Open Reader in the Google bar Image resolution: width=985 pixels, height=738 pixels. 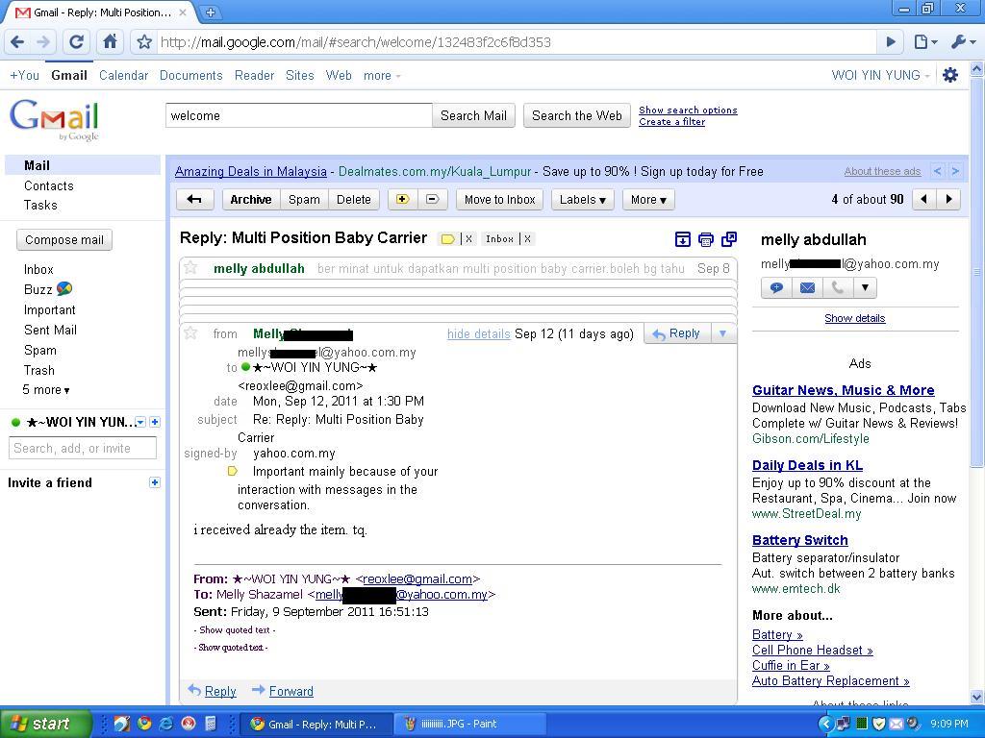click(254, 75)
